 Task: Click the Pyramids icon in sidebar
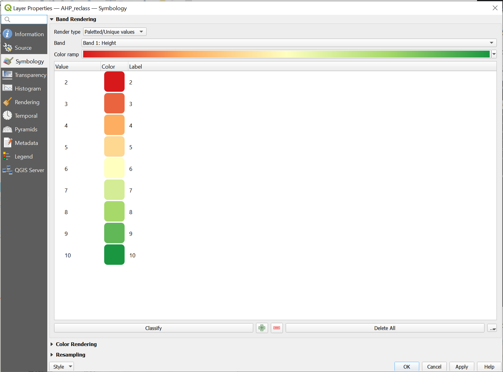point(7,129)
